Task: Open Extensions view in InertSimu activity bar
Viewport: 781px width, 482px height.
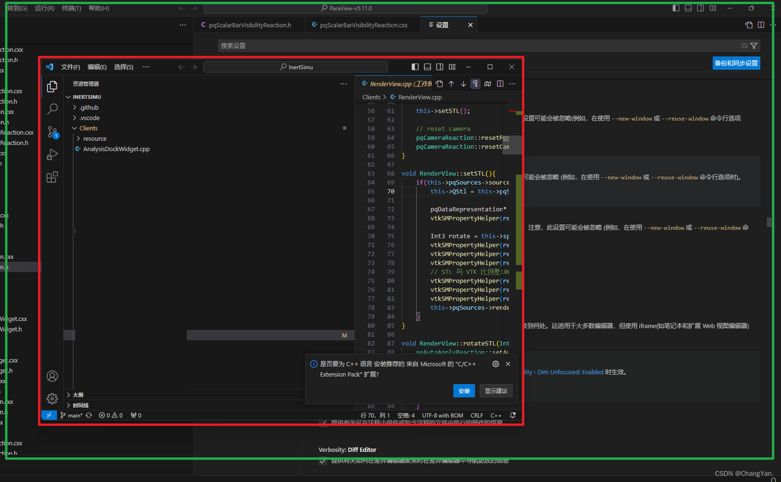Action: click(52, 177)
